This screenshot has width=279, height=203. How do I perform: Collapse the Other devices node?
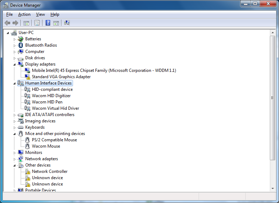coord(15,165)
